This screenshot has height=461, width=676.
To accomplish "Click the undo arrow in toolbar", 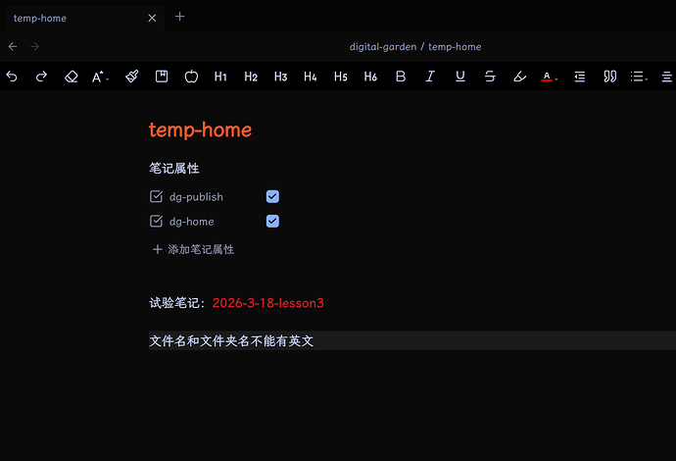I will (12, 77).
